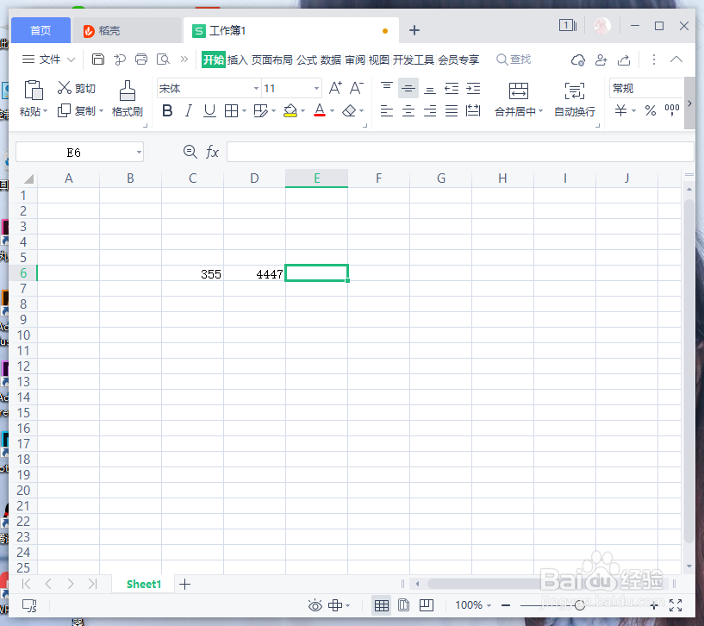
Task: Toggle Italic formatting
Action: point(189,110)
